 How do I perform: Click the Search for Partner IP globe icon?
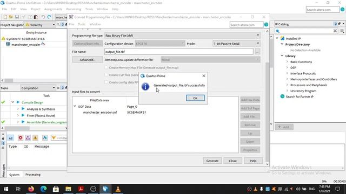282,96
